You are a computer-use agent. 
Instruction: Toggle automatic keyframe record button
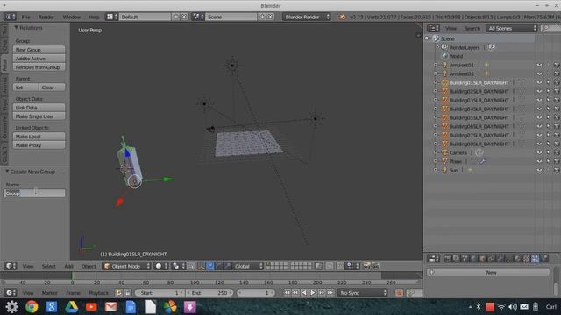[x=399, y=293]
